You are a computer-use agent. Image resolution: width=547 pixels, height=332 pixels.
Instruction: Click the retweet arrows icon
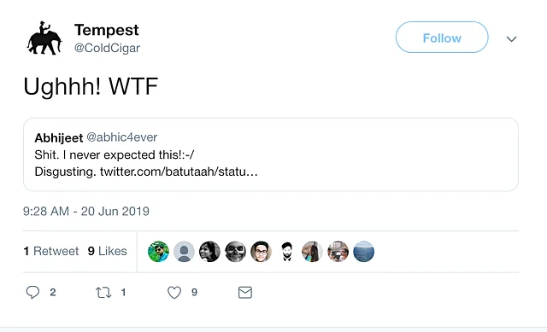pyautogui.click(x=103, y=292)
